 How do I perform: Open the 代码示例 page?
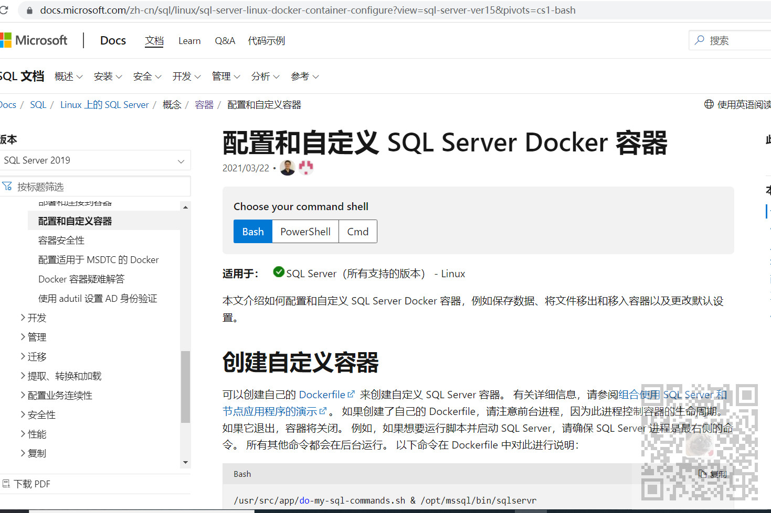coord(267,41)
